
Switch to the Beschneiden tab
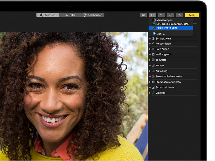pyautogui.click(x=93, y=15)
